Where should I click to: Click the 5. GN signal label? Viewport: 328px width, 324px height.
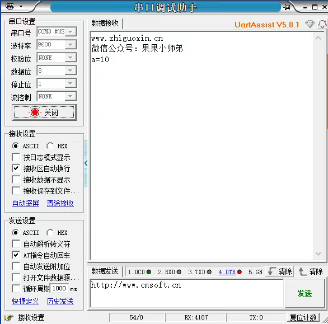[256, 272]
